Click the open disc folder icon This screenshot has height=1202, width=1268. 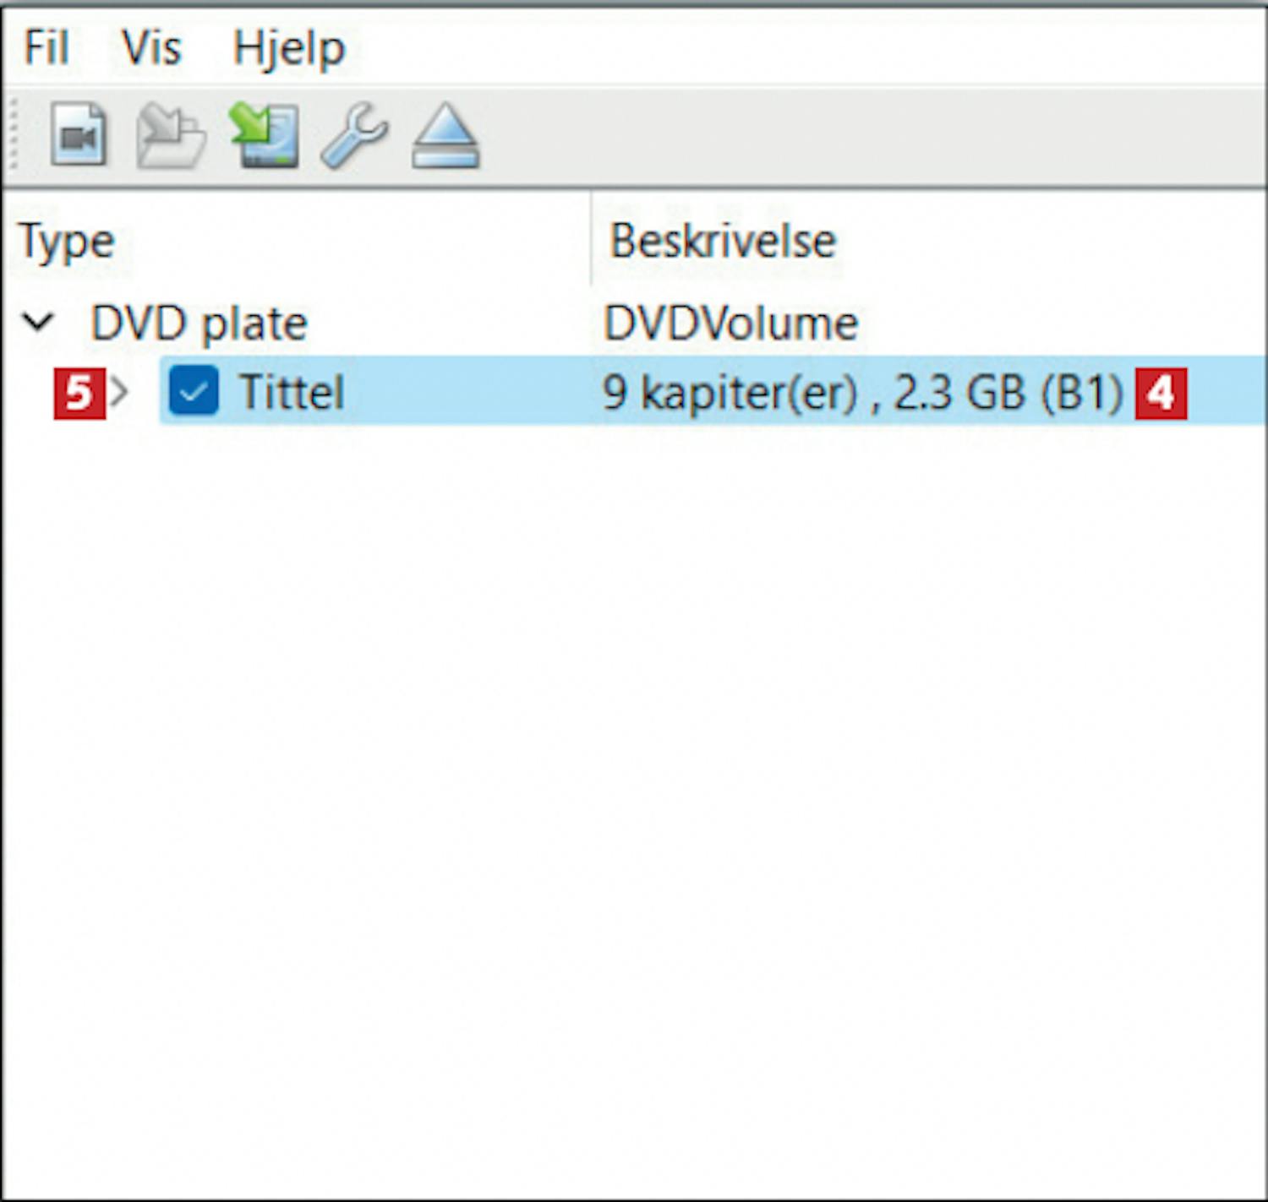pos(171,134)
